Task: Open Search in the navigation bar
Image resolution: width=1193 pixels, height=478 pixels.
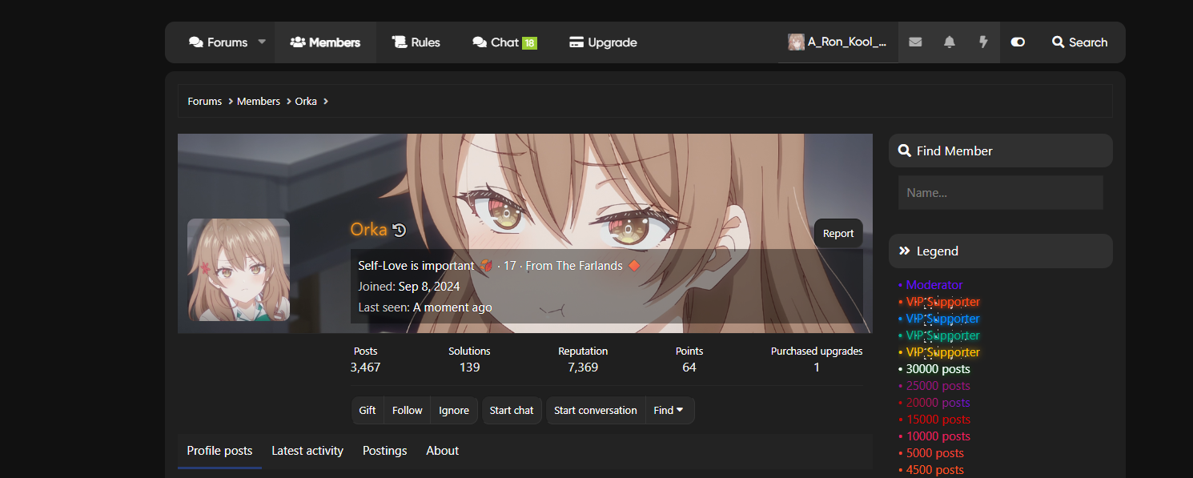Action: point(1080,42)
